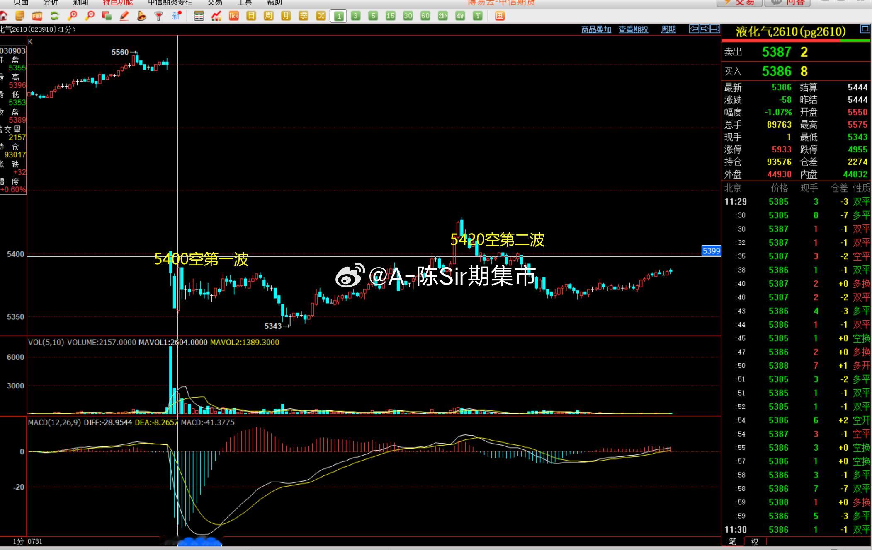The width and height of the screenshot is (872, 550).
Task: Click the 查看期权 link
Action: 633,29
